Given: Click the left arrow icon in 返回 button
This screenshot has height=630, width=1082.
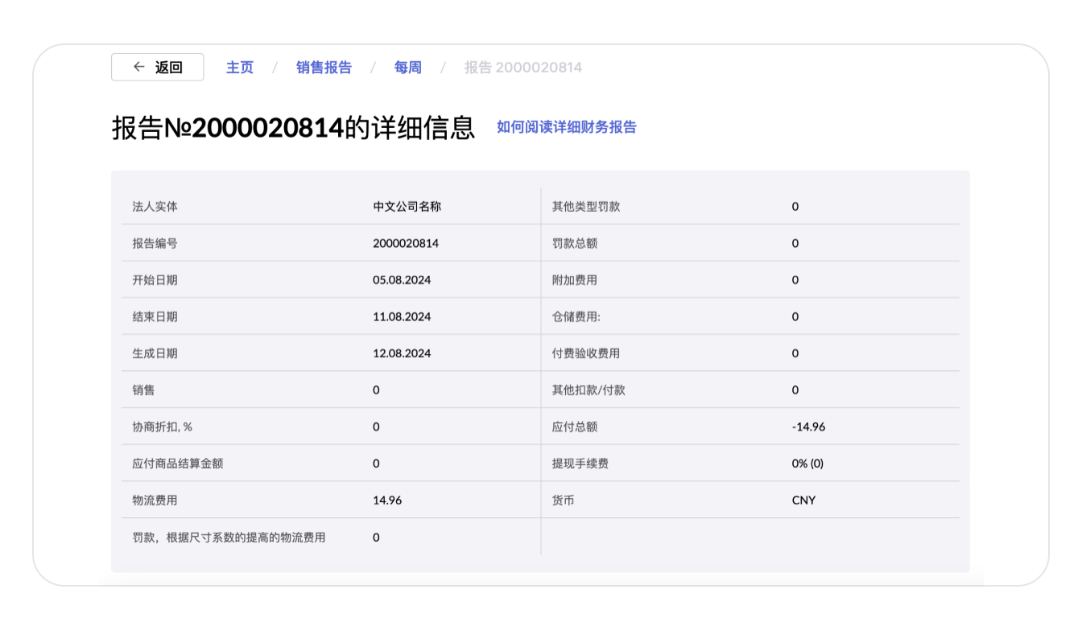Looking at the screenshot, I should click(x=139, y=68).
